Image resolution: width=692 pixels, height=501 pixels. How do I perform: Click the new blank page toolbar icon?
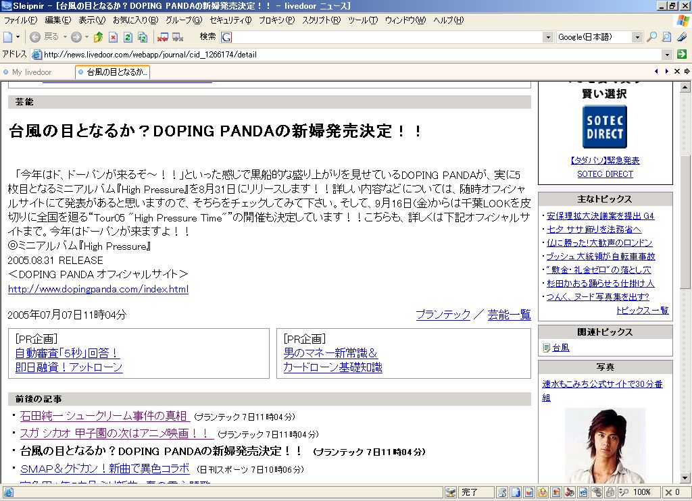coord(7,37)
